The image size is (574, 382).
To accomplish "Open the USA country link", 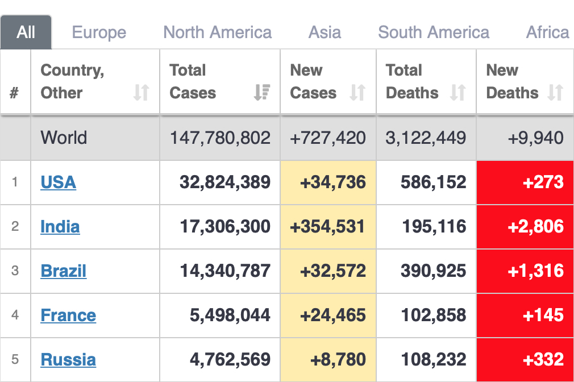I will (x=58, y=182).
